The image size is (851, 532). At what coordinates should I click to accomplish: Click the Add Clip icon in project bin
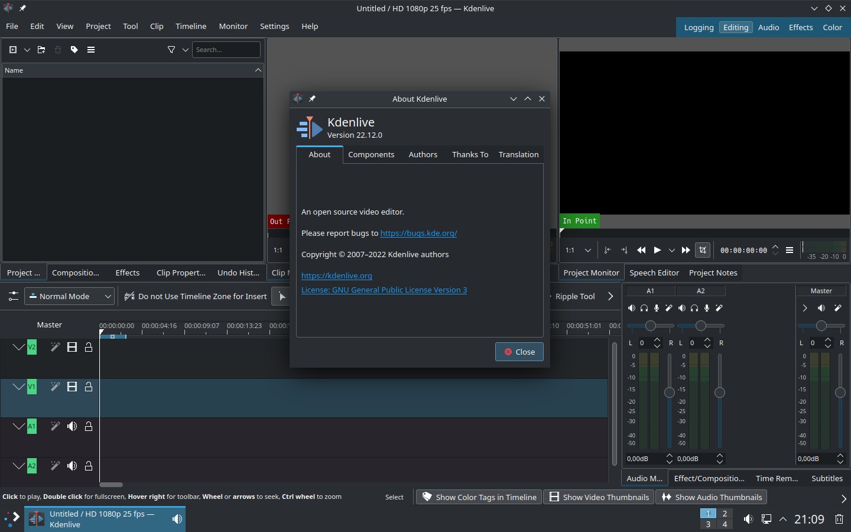(x=13, y=50)
